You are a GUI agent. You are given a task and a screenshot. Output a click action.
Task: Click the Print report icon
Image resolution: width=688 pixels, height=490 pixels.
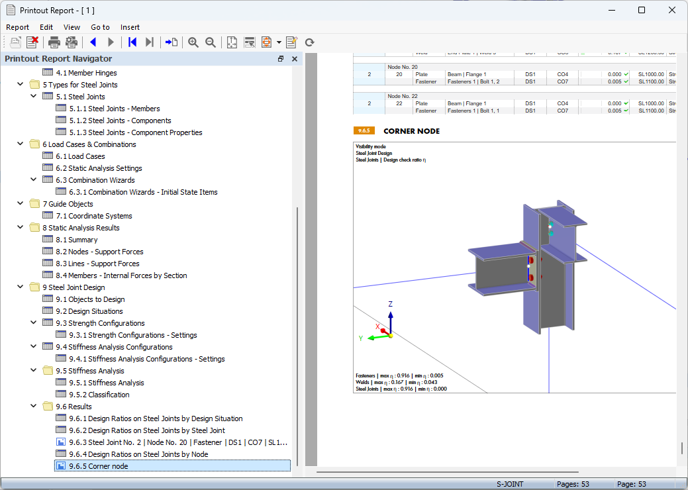click(54, 42)
